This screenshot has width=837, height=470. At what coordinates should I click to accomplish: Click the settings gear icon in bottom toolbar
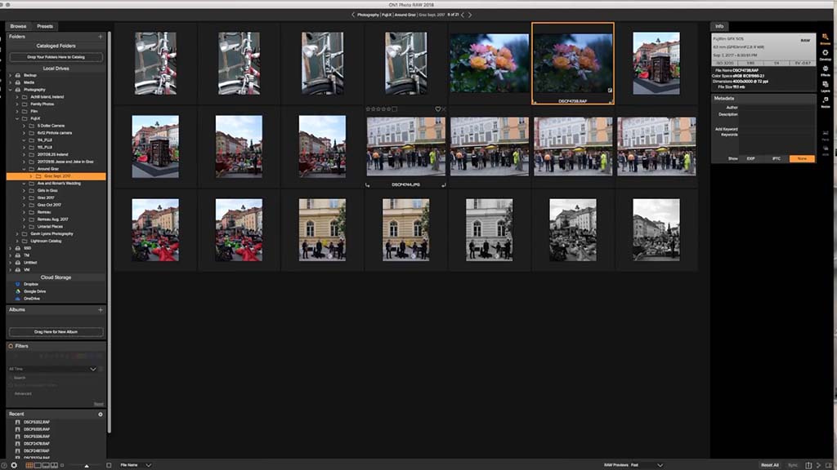tap(14, 465)
